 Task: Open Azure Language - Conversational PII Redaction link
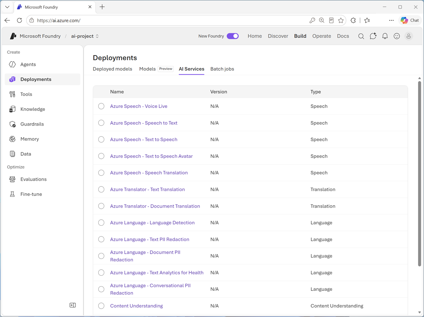point(151,289)
